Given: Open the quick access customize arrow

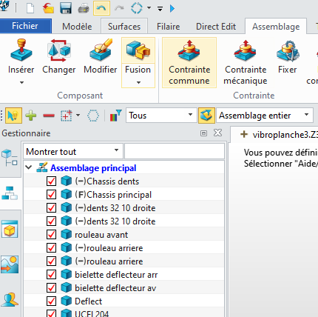Looking at the screenshot, I should [160, 9].
